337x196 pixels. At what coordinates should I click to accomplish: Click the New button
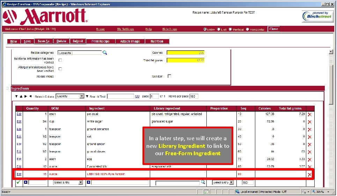coord(14,41)
